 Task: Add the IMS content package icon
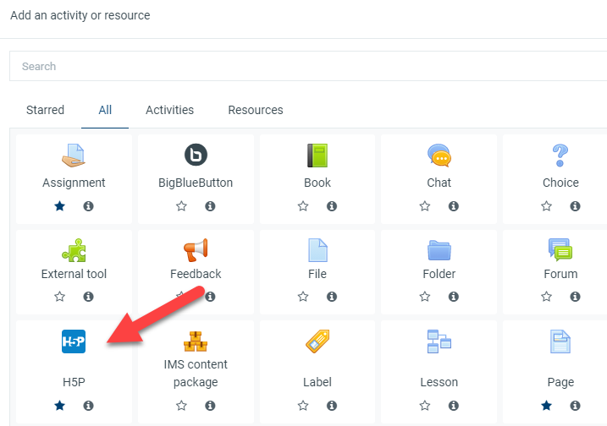click(196, 341)
